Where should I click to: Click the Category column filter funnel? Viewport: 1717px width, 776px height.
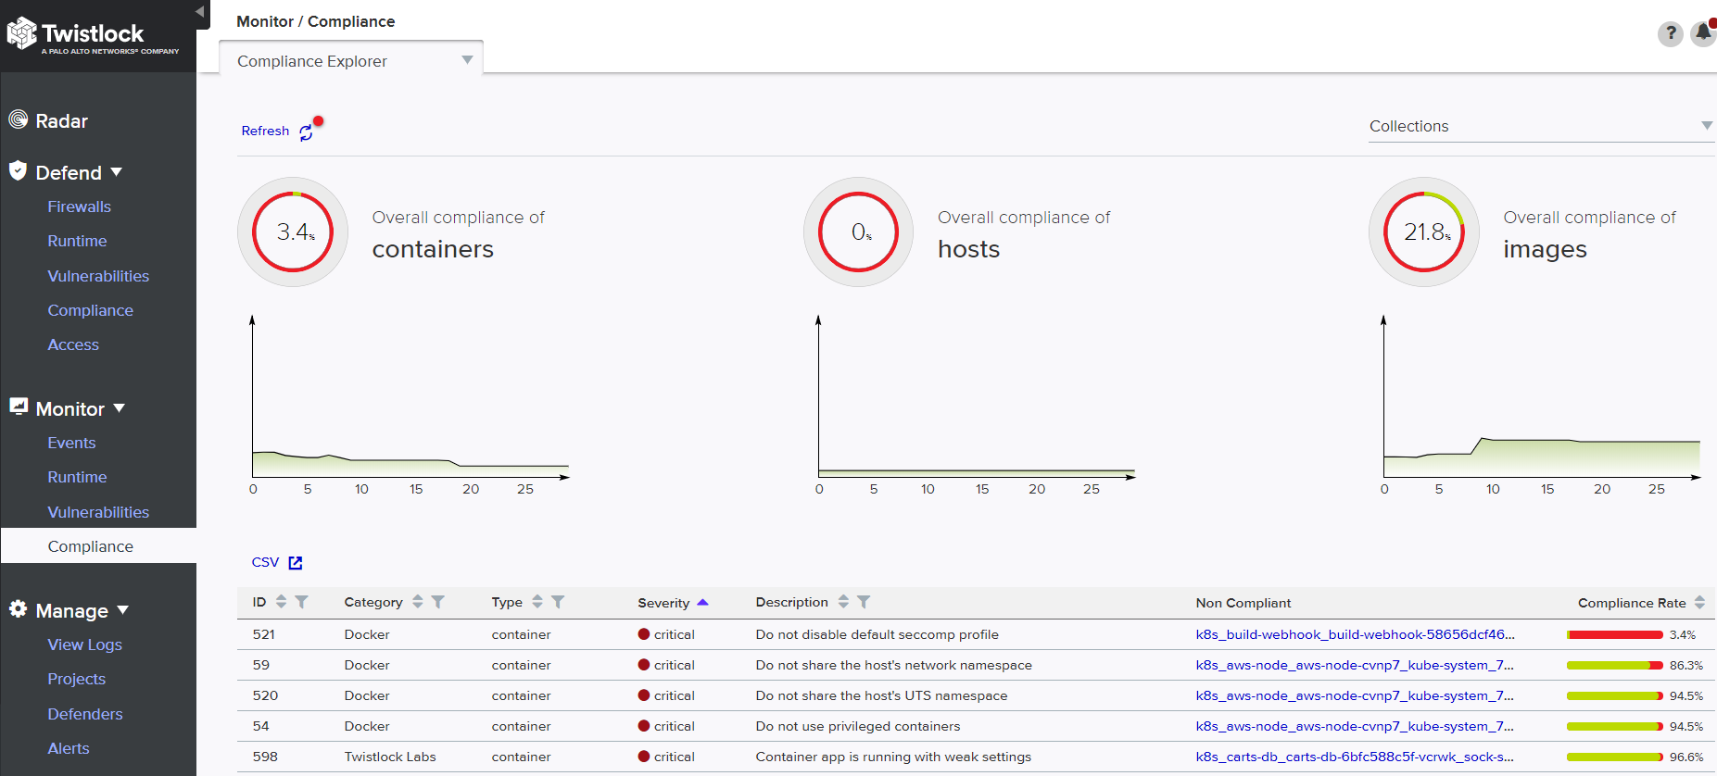click(438, 602)
